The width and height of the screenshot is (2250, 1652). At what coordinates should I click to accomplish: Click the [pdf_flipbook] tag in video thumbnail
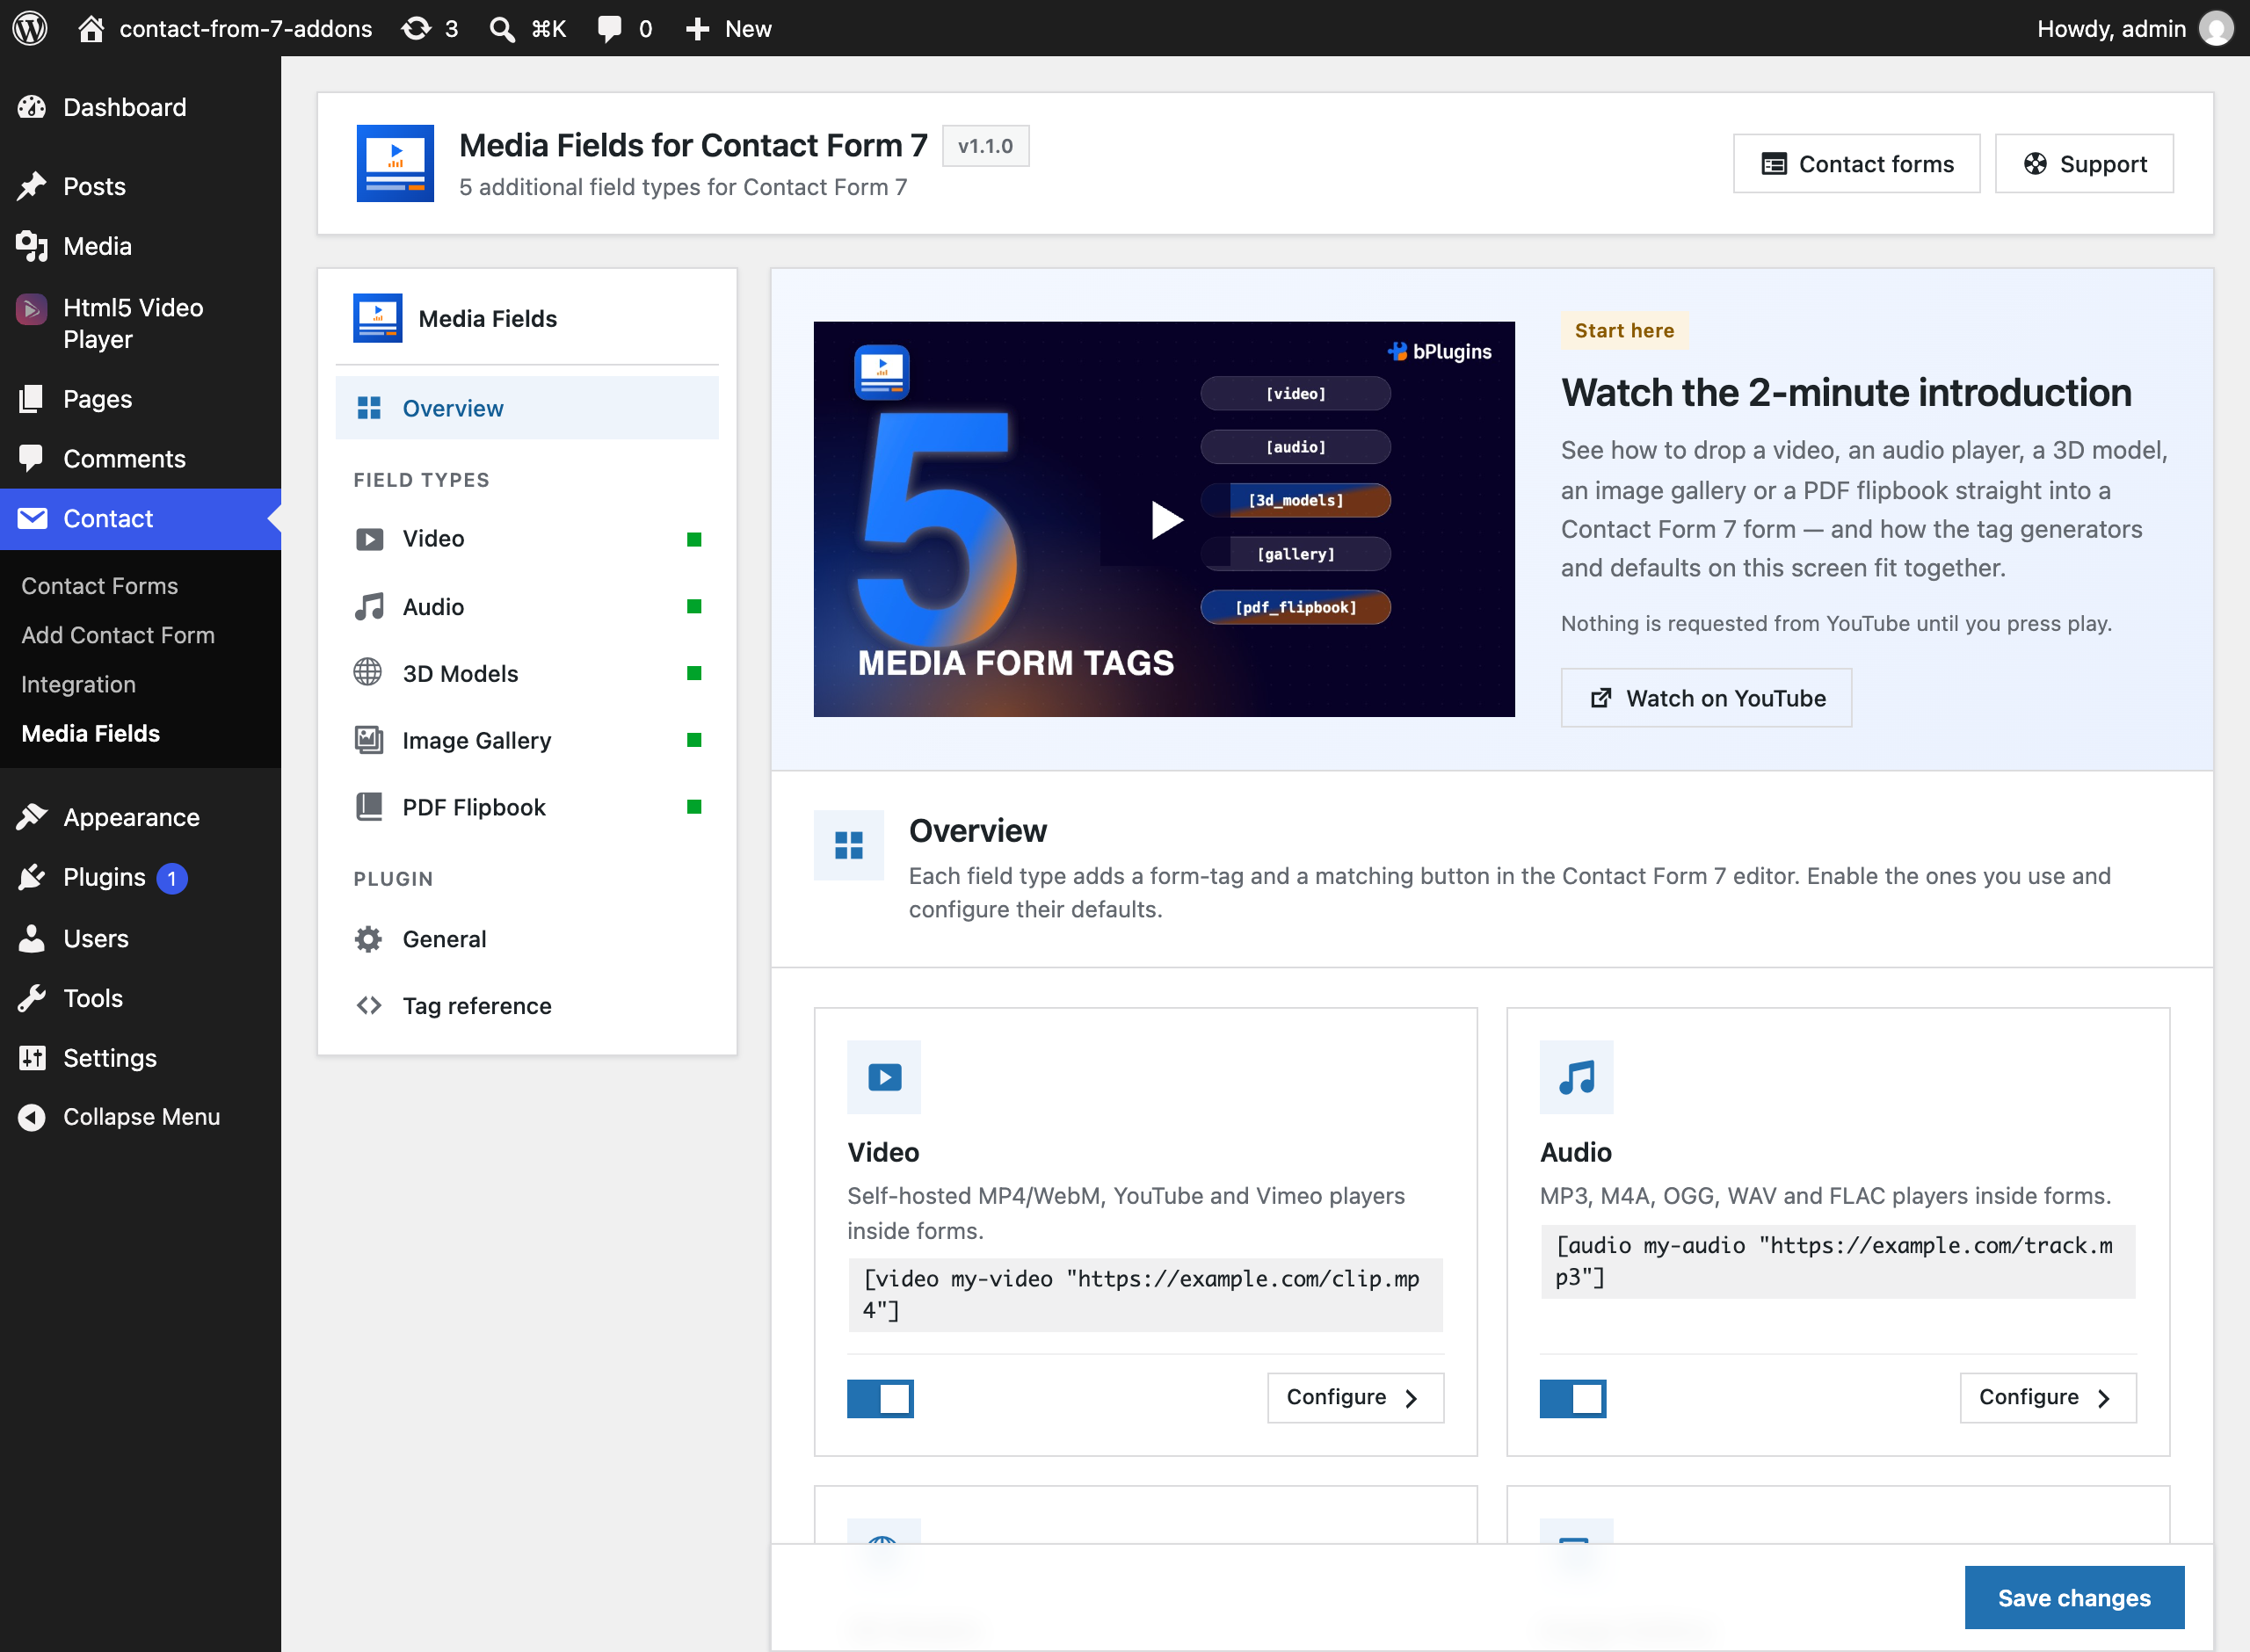click(x=1296, y=607)
